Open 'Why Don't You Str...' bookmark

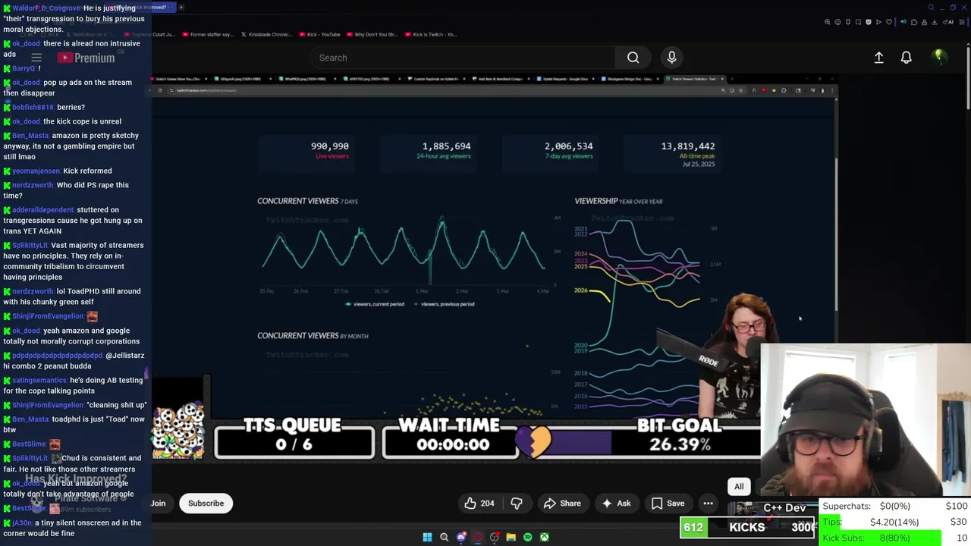tap(372, 34)
